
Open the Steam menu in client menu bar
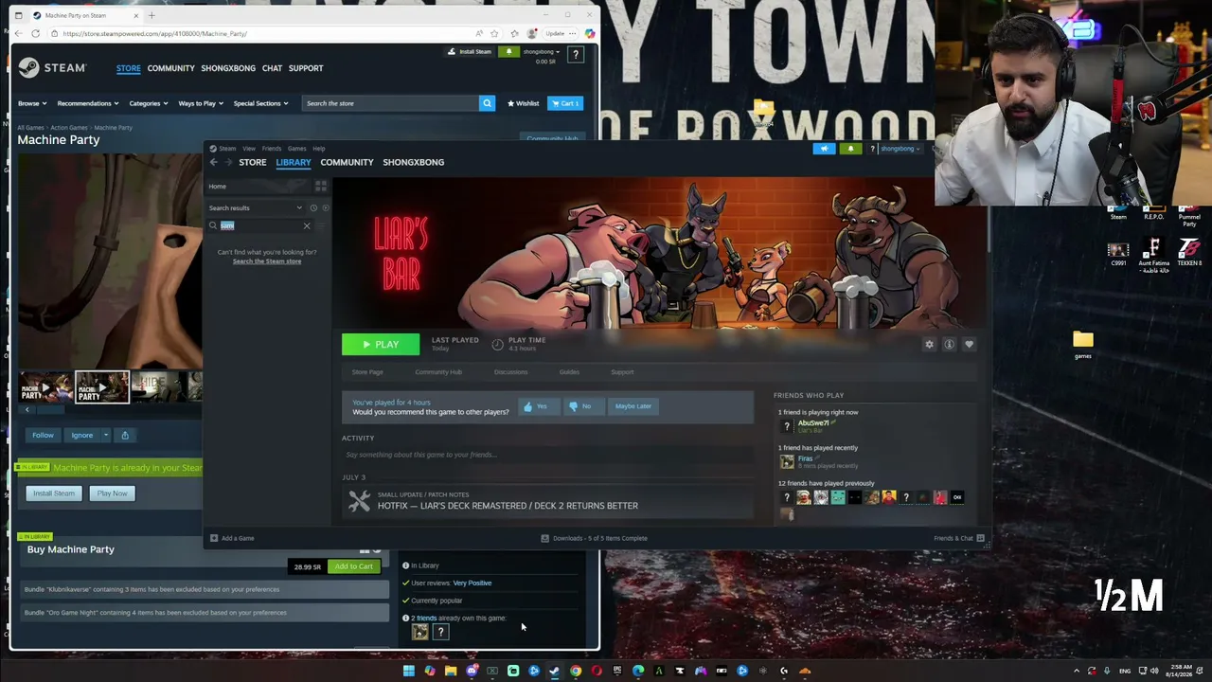[227, 149]
